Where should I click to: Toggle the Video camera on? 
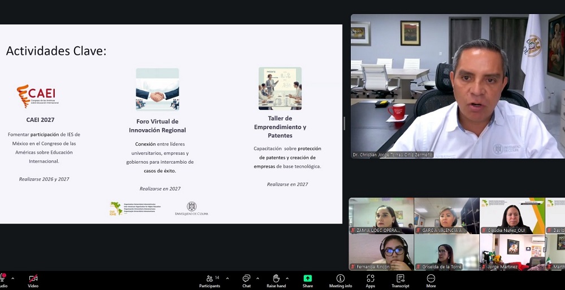[x=33, y=280]
